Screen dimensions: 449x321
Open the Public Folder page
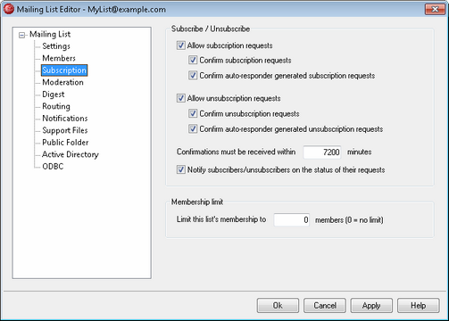[65, 143]
